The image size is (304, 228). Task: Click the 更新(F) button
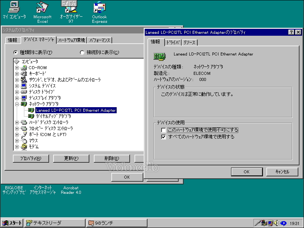pos(71,158)
